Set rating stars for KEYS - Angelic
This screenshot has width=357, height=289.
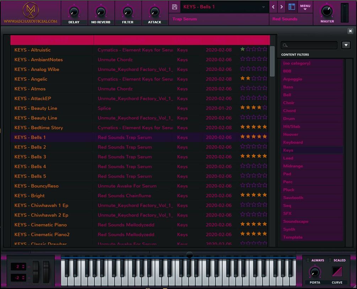point(254,78)
